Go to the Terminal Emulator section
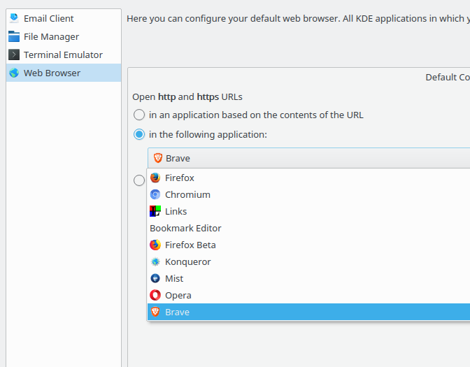470x367 pixels. (63, 55)
